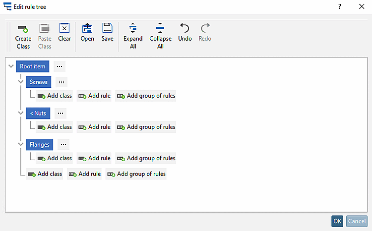Collapse the Screws class node
This screenshot has width=372, height=231.
(21, 82)
